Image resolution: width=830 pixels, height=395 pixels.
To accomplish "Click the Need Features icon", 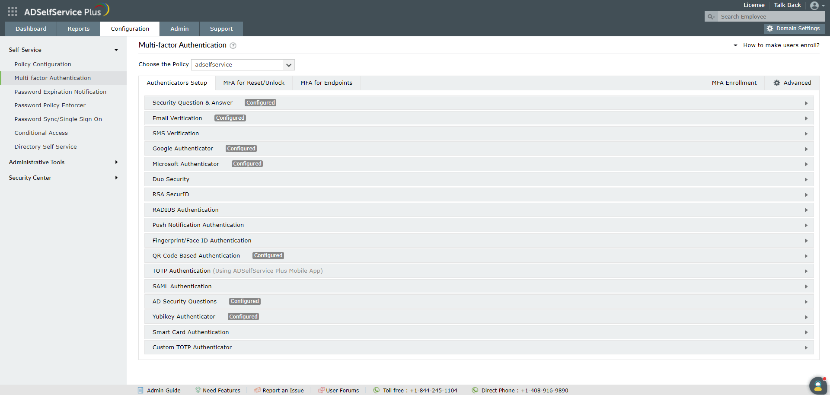I will pyautogui.click(x=198, y=390).
